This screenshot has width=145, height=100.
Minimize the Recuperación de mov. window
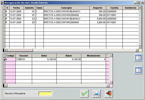click(135, 3)
